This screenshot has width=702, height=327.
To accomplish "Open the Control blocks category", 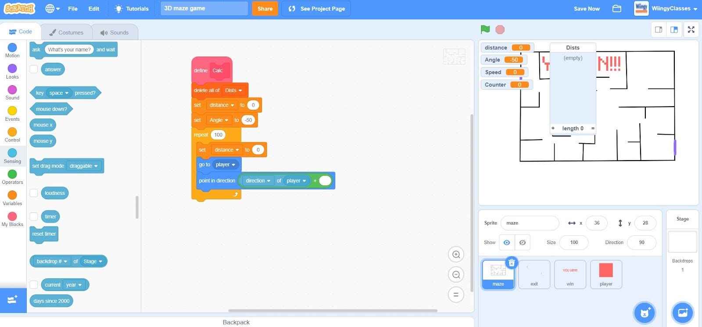I will 12,134.
